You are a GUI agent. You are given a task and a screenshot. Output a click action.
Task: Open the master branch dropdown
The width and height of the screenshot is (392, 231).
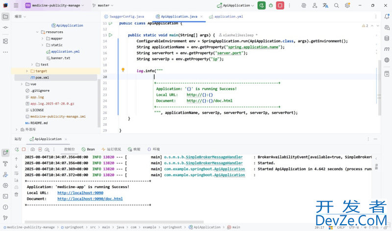point(103,5)
